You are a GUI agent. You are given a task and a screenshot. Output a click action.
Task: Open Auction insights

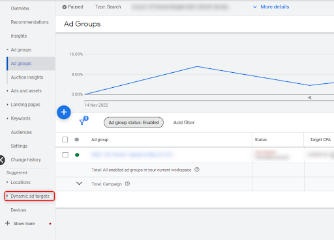click(x=27, y=77)
